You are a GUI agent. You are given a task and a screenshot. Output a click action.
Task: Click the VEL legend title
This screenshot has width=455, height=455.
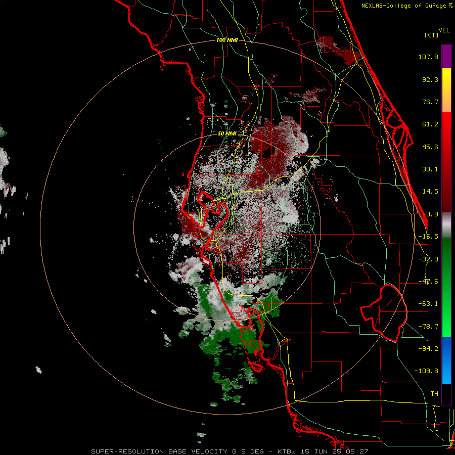coord(444,30)
